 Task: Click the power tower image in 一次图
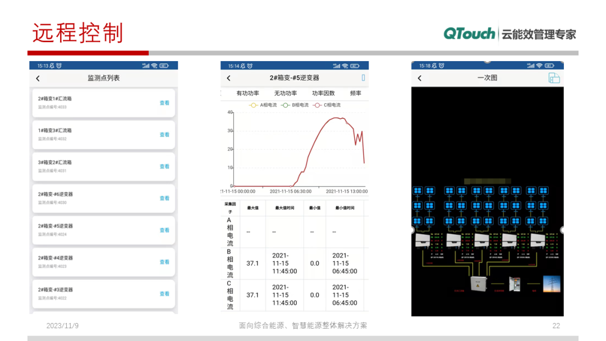(552, 284)
